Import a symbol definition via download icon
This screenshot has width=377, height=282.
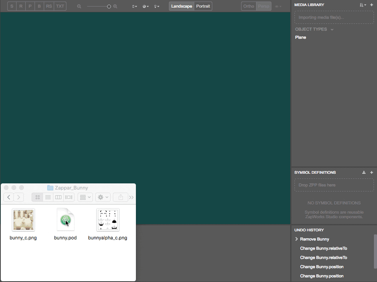tap(364, 173)
